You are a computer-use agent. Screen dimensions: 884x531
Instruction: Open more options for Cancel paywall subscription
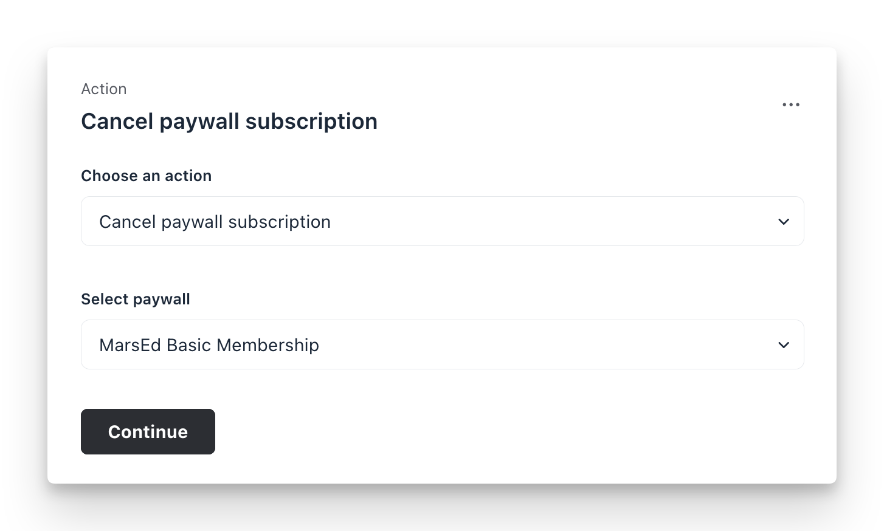[790, 104]
